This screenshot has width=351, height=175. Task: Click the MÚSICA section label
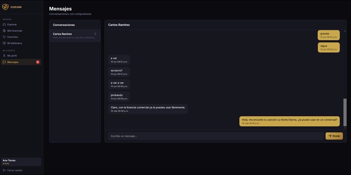pyautogui.click(x=7, y=20)
